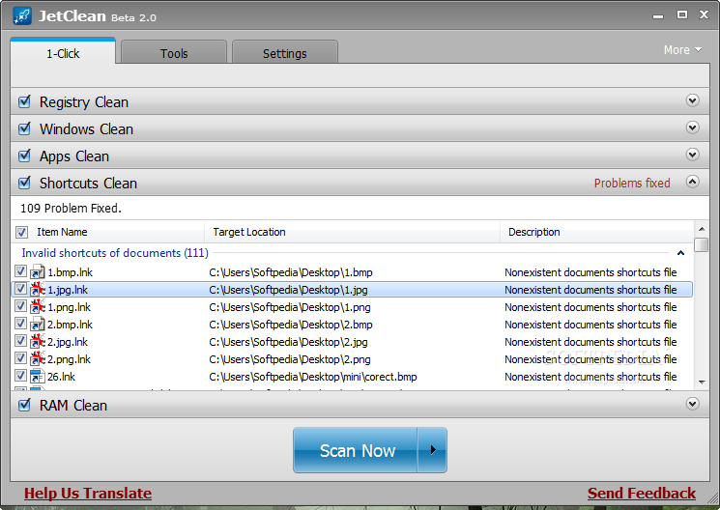
Task: Select the 2.bmp.lnk item name
Action: point(70,325)
